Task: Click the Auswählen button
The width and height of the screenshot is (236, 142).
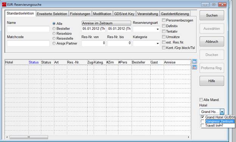Action: coord(212,29)
